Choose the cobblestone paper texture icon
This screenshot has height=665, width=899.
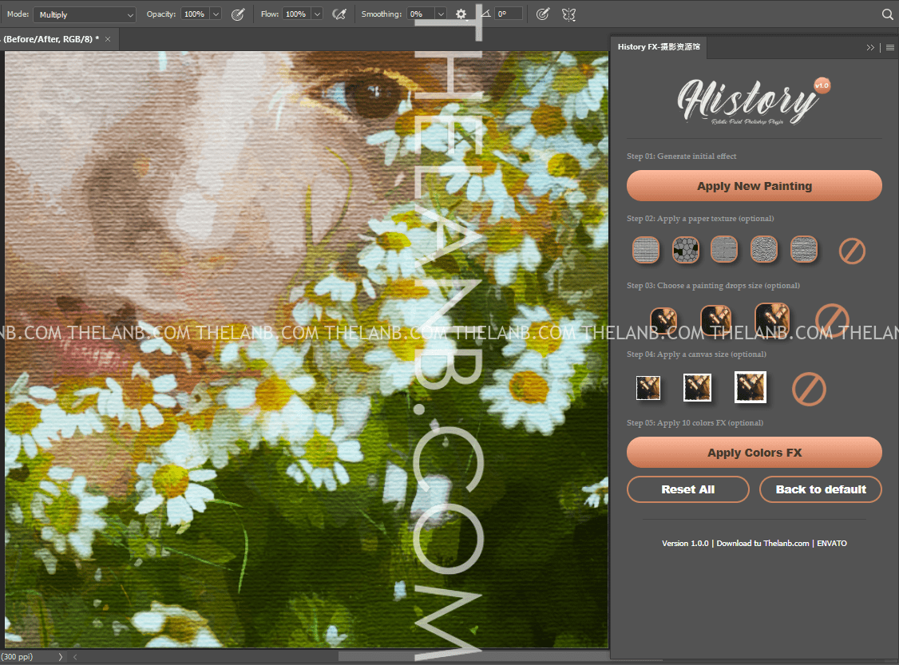(685, 250)
